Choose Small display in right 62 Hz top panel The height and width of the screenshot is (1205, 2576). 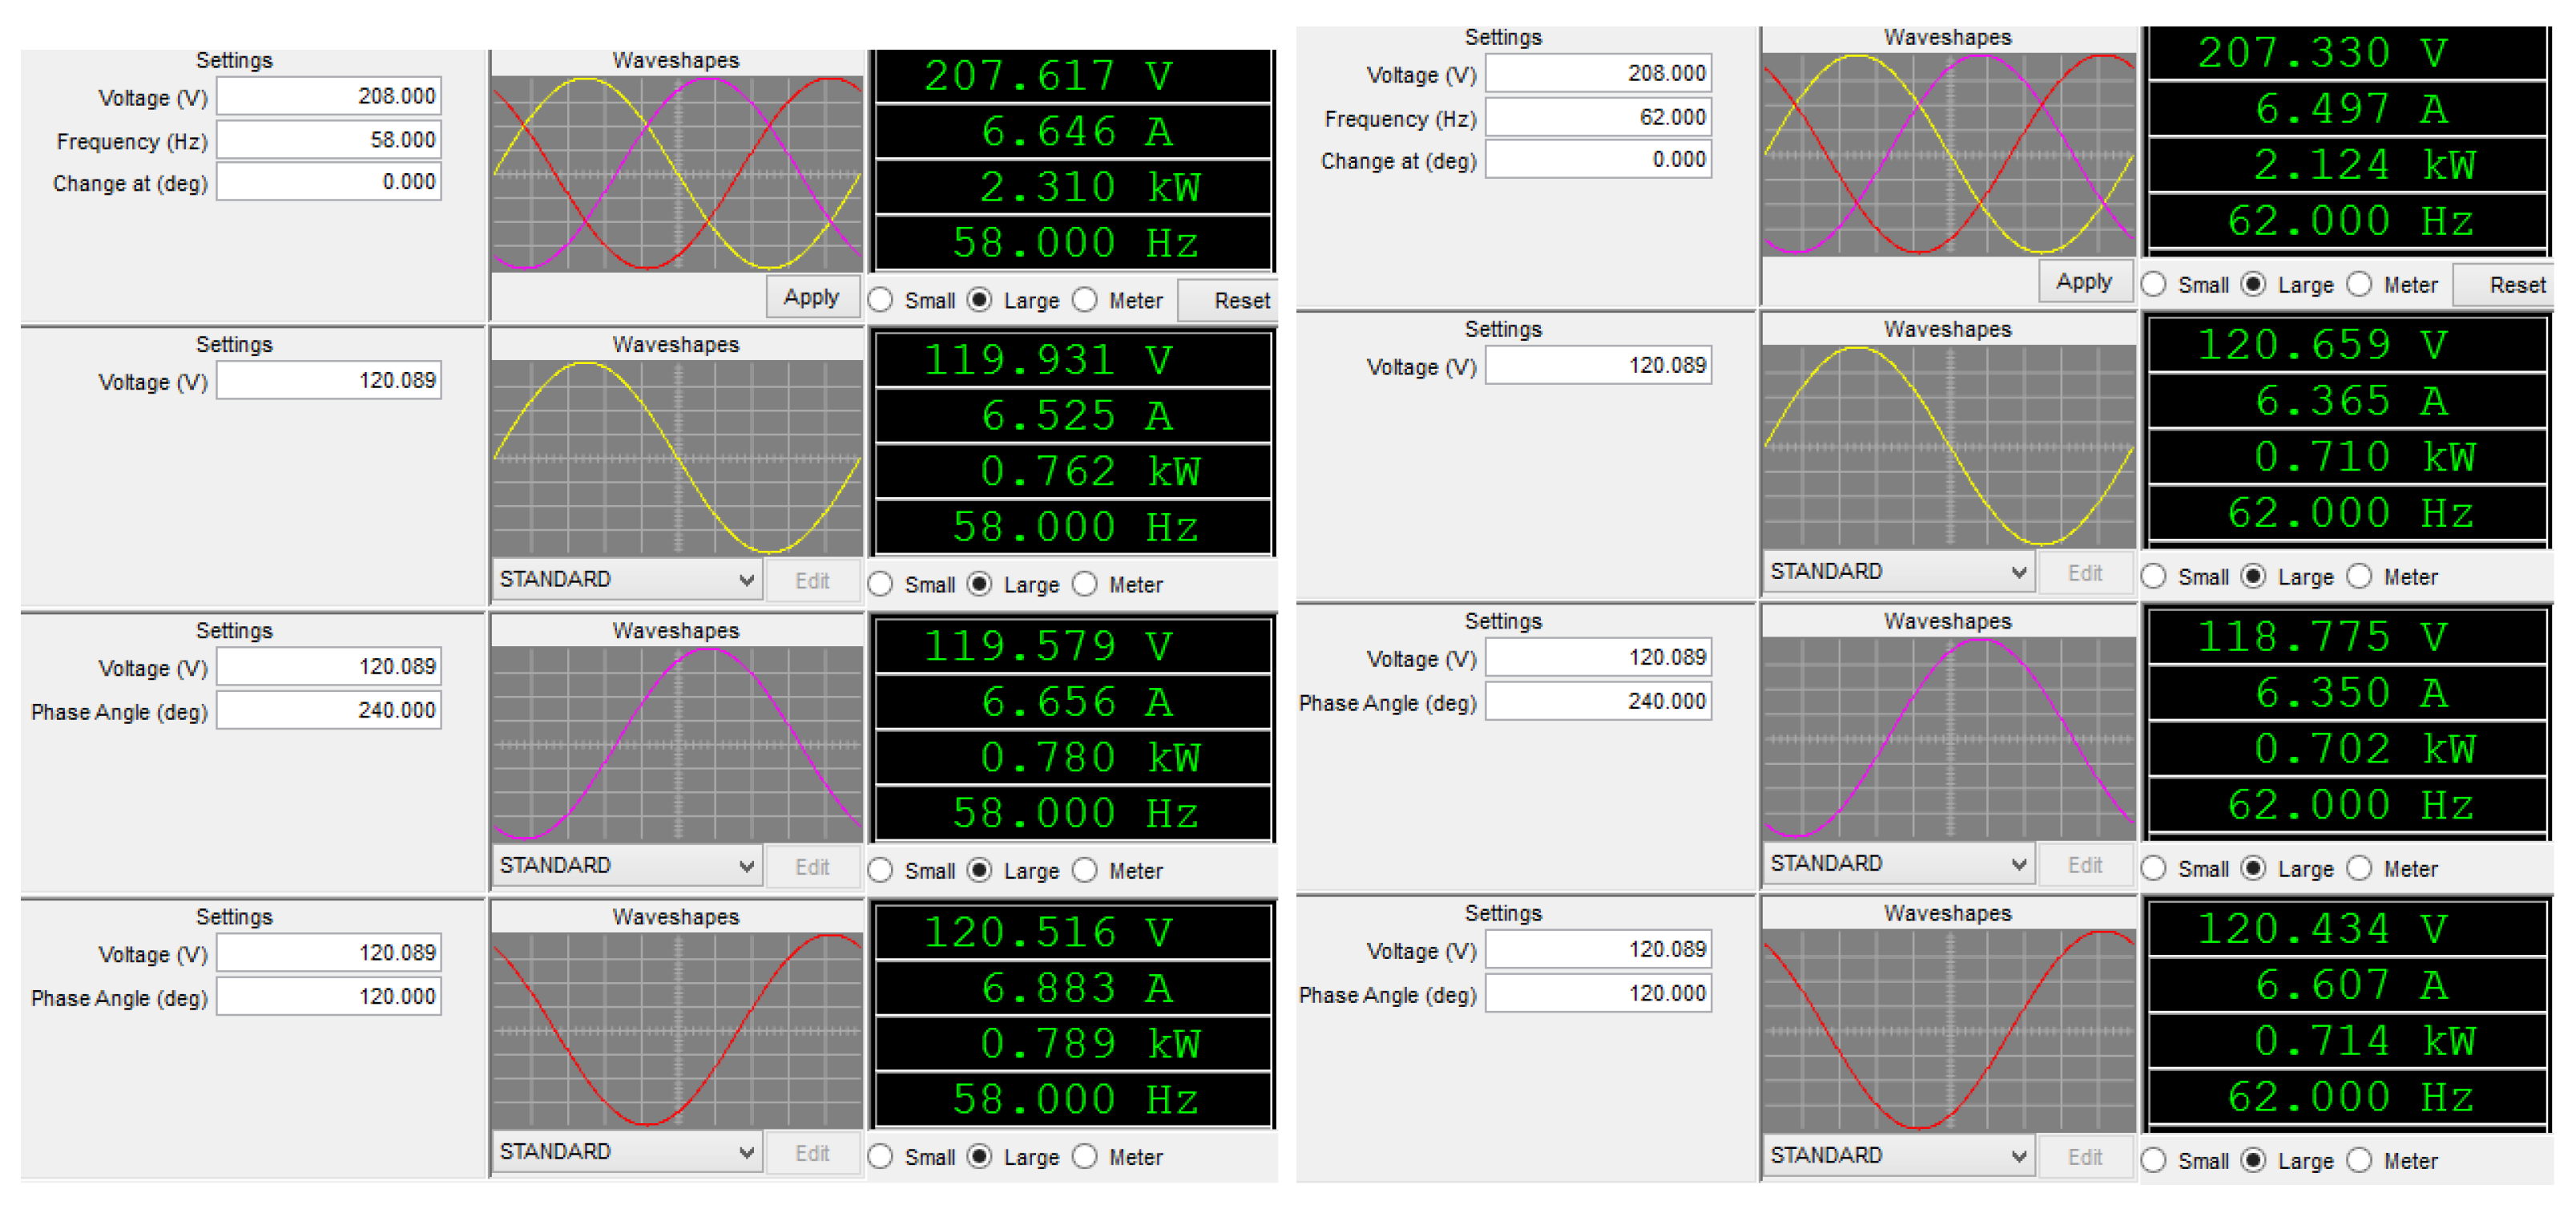[x=2154, y=285]
